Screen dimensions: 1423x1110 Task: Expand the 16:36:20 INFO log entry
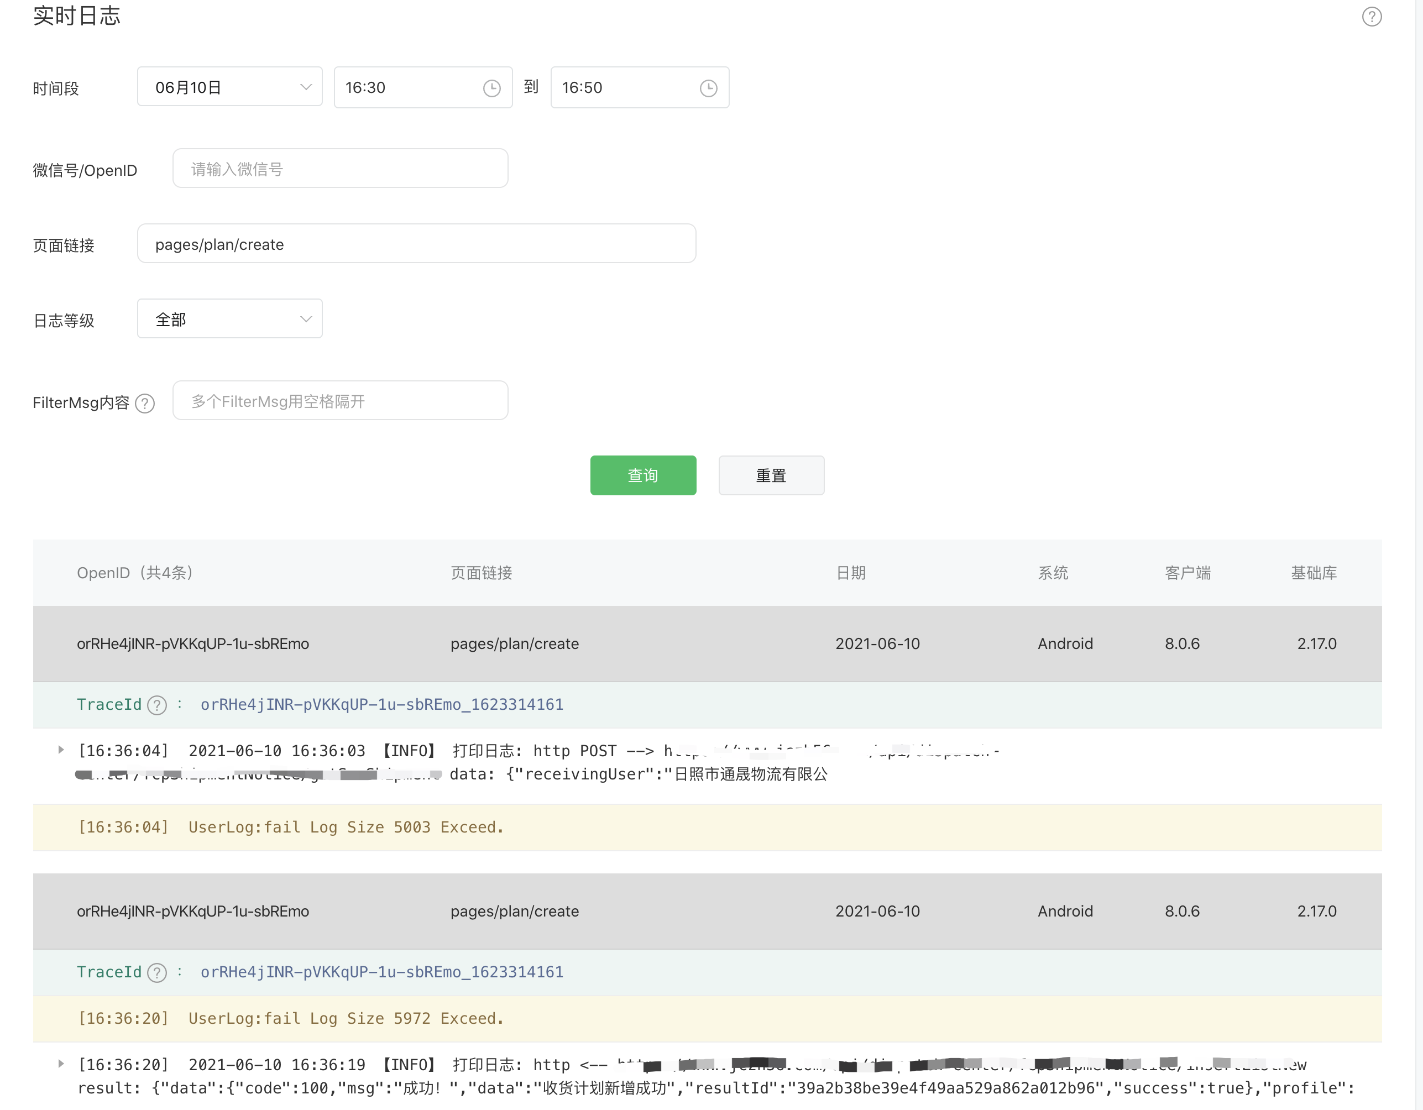tap(61, 1064)
